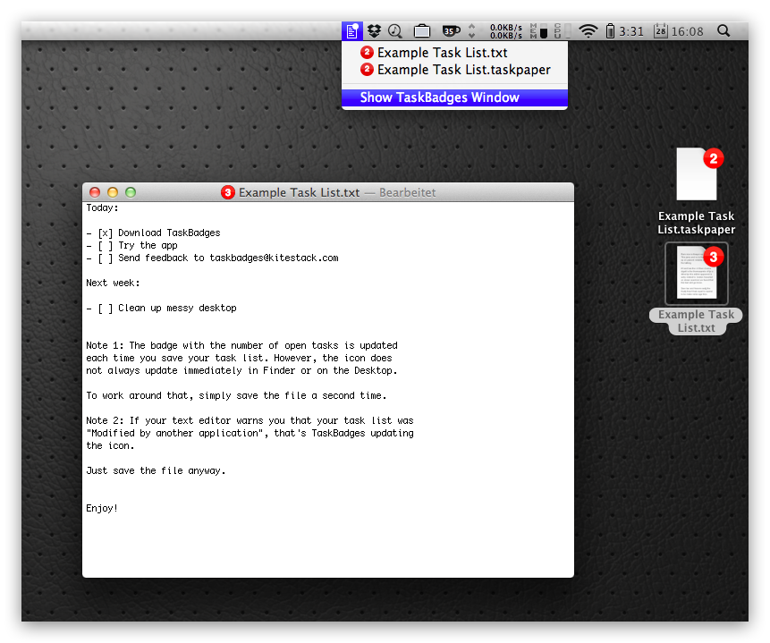Click the taskbadges@kitestack.com email address

(x=274, y=258)
